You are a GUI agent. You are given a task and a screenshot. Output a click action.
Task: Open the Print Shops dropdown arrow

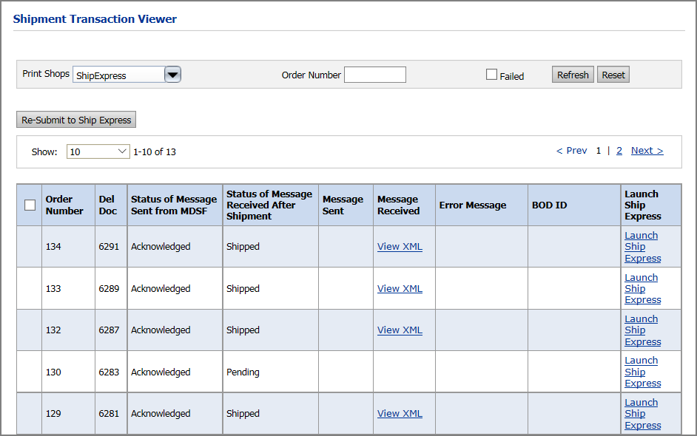pos(172,75)
